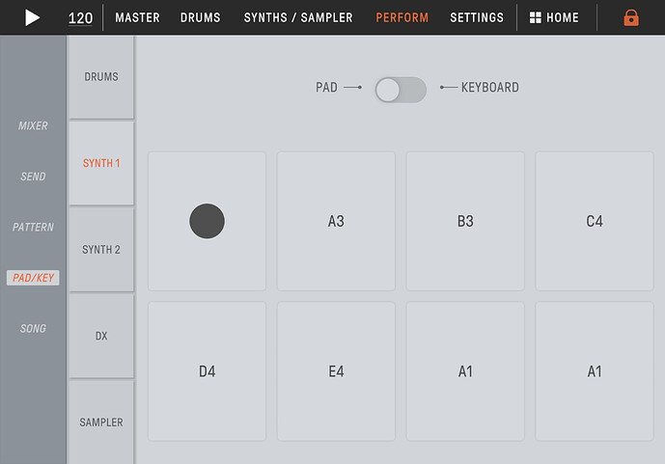Viewport: 665px width, 464px height.
Task: Tap the pad with dark circle
Action: coord(207,221)
